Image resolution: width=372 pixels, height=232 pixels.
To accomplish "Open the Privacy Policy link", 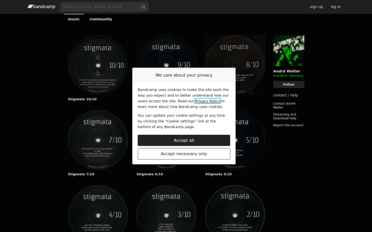I will point(207,101).
